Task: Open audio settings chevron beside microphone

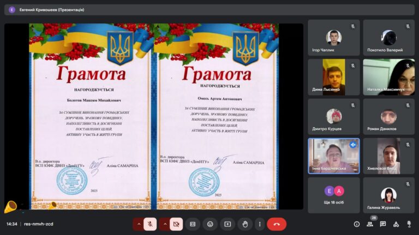Action: [139, 224]
